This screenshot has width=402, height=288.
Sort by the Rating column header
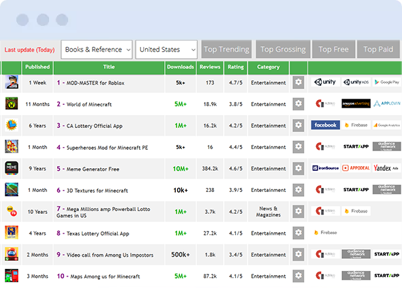(236, 67)
